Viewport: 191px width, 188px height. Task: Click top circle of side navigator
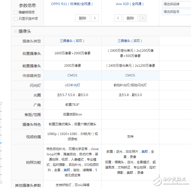click(x=1, y=103)
